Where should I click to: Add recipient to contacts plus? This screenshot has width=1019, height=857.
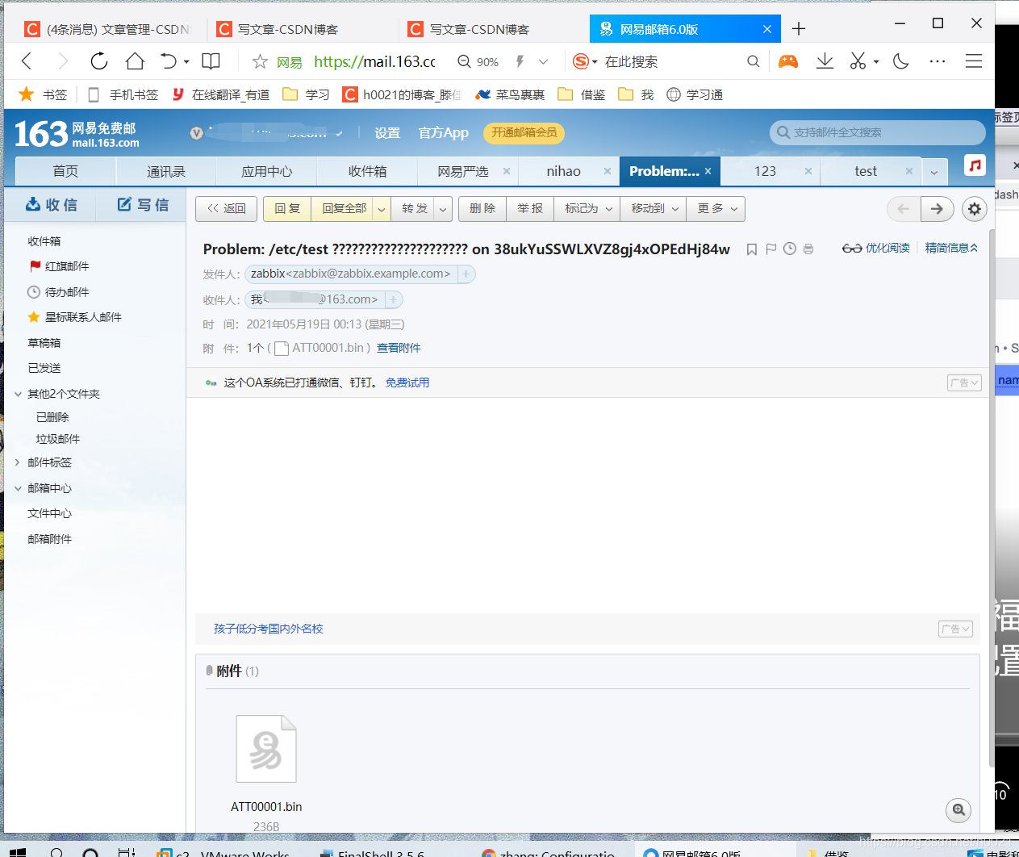pyautogui.click(x=393, y=300)
